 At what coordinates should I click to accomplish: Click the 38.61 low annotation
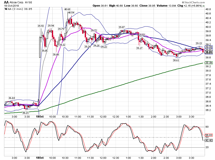(176, 60)
